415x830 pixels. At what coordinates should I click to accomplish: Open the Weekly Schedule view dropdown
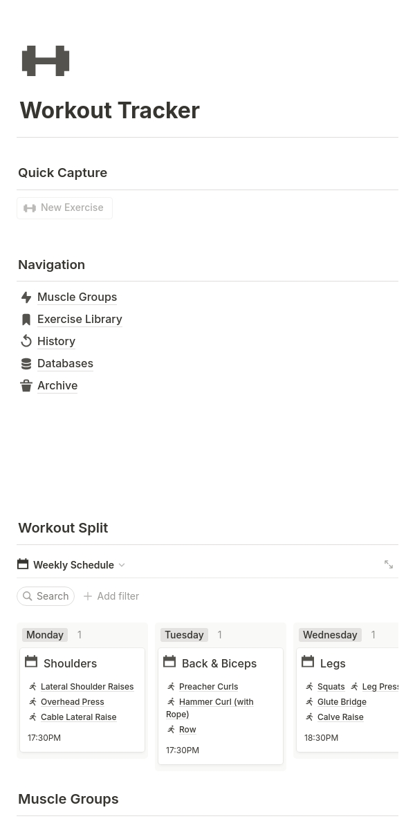(73, 565)
